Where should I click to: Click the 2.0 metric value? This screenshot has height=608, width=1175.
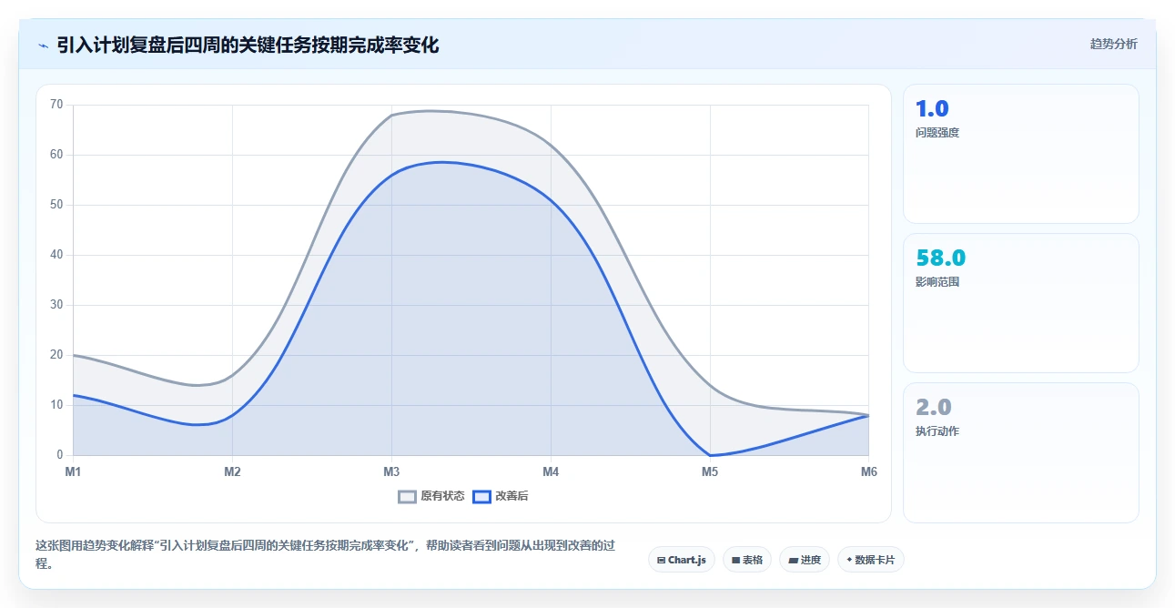point(933,408)
